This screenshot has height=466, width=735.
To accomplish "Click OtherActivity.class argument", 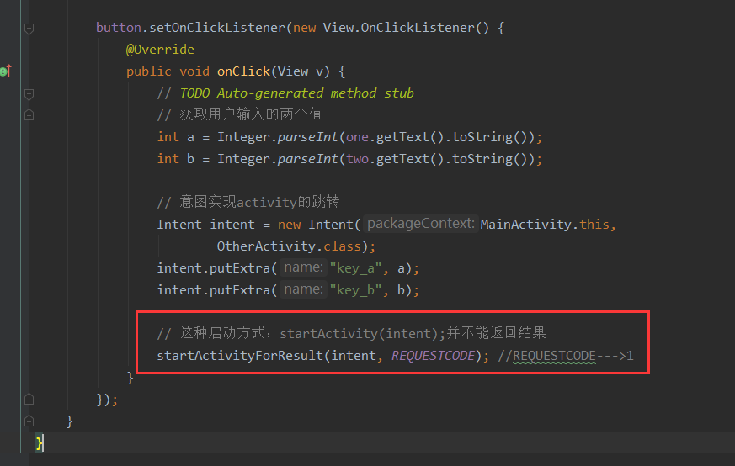I will 289,246.
